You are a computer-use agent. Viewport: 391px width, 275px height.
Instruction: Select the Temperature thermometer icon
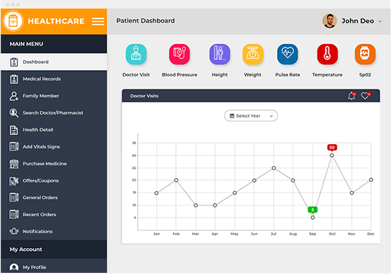327,54
